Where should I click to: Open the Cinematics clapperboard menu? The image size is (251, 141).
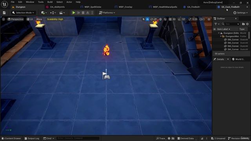tap(62, 13)
